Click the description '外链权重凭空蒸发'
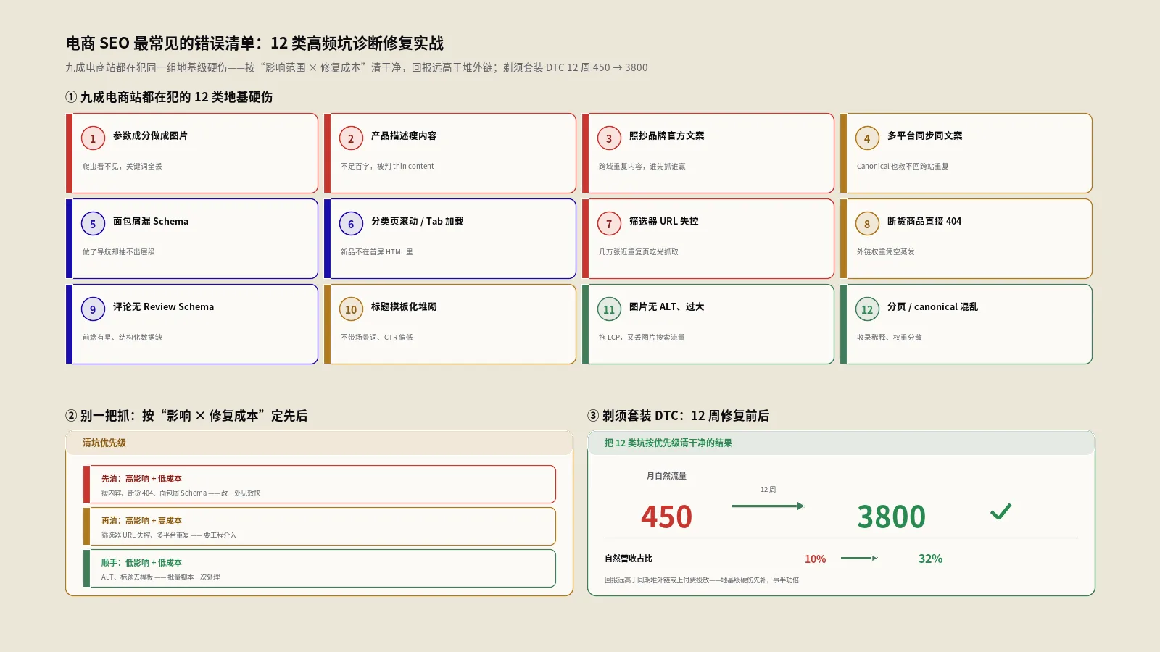Image resolution: width=1160 pixels, height=652 pixels. [x=885, y=251]
